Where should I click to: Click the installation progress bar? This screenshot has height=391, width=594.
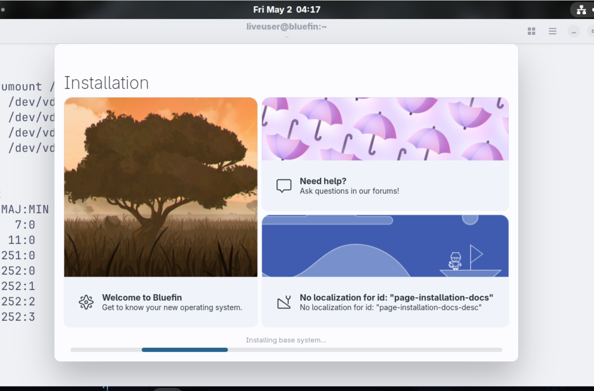click(286, 350)
